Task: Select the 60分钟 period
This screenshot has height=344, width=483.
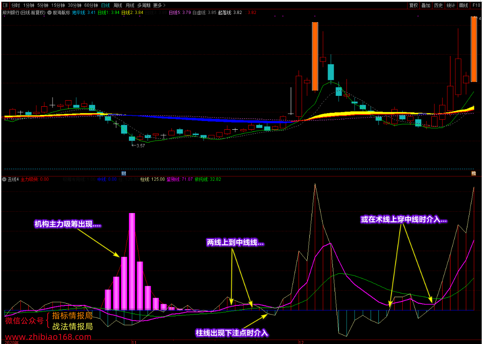Action: pos(91,5)
